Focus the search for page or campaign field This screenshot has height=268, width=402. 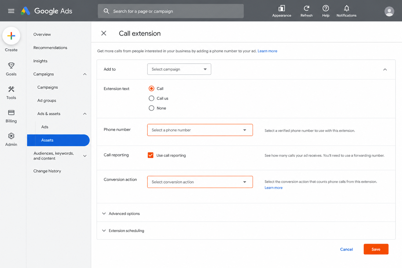click(171, 11)
